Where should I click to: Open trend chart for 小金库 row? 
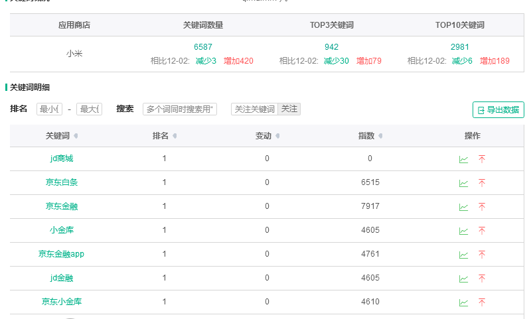pyautogui.click(x=463, y=231)
